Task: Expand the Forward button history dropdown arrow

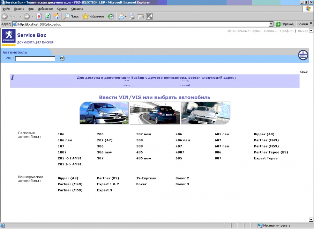Action: 33,16
